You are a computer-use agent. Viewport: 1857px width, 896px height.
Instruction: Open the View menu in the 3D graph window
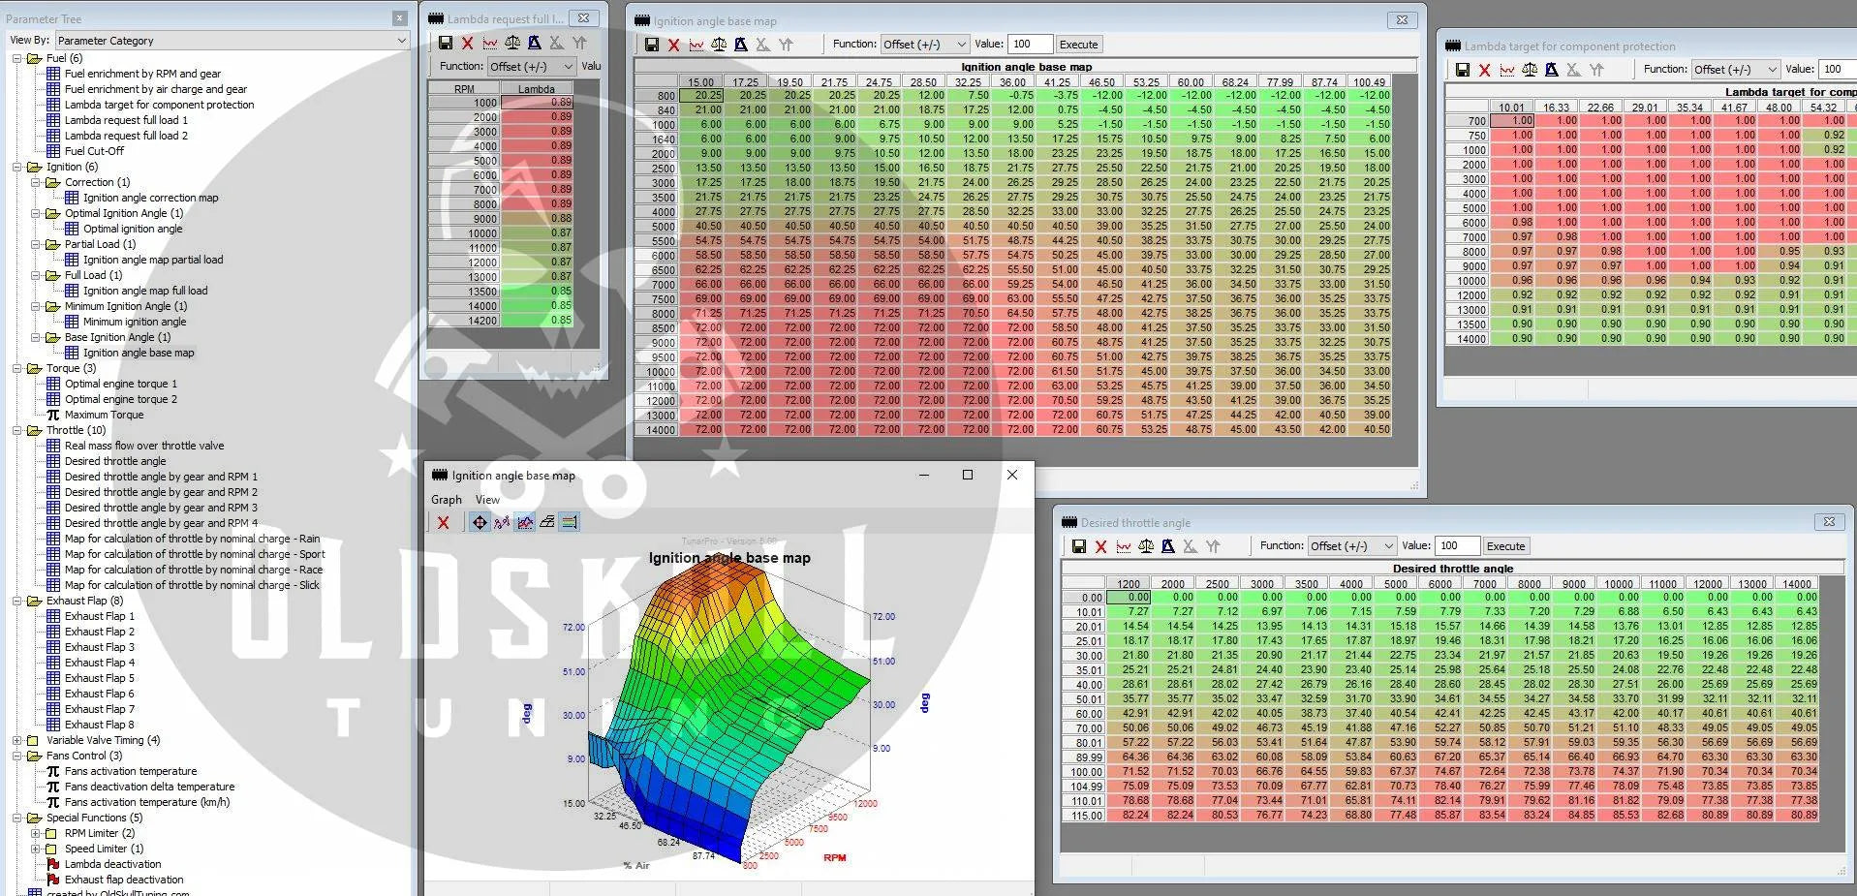487,500
